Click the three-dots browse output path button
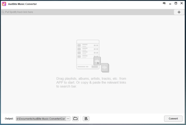This screenshot has width=186, height=125. click(68, 119)
